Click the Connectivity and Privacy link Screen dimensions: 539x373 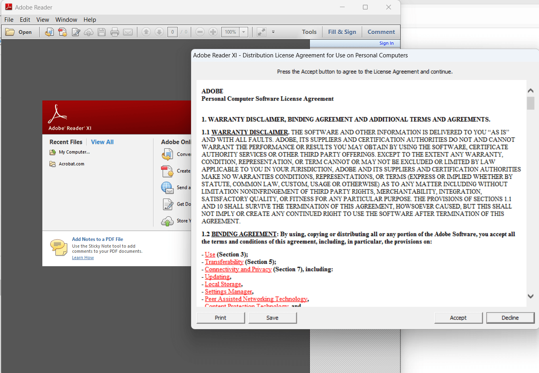point(238,269)
